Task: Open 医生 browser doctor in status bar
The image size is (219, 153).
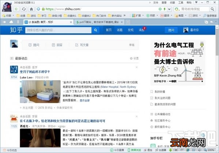Action: click(148, 150)
